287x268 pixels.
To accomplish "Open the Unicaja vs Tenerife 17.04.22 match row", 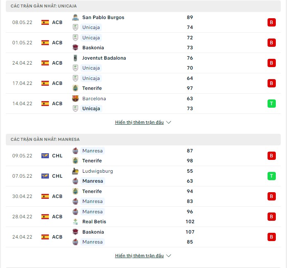I will pos(143,83).
